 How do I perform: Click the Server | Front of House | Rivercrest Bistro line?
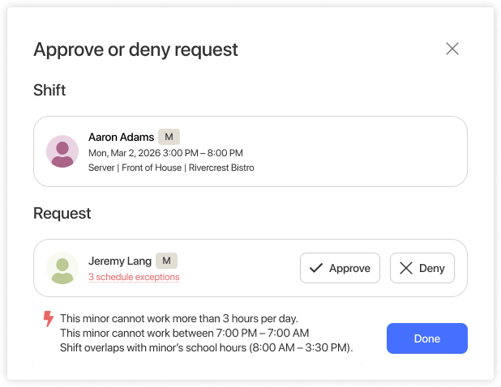coord(171,168)
